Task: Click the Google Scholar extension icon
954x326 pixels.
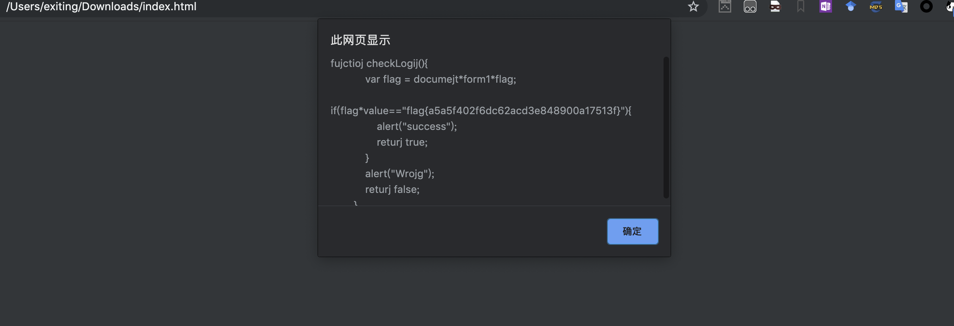Action: coord(851,6)
